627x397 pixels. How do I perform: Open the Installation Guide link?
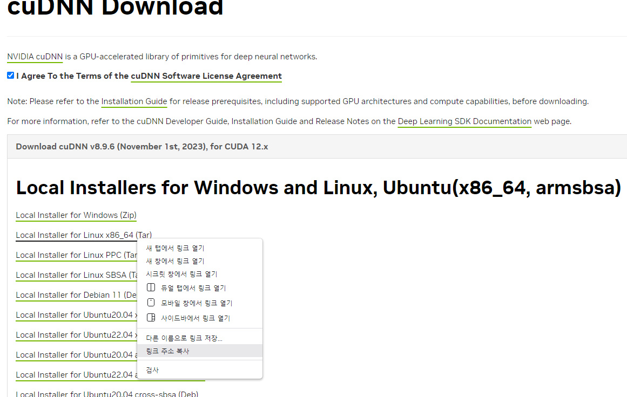pyautogui.click(x=134, y=101)
